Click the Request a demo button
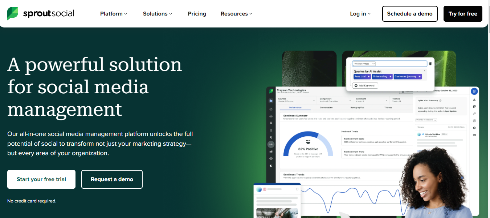The height and width of the screenshot is (218, 490). pos(112,179)
